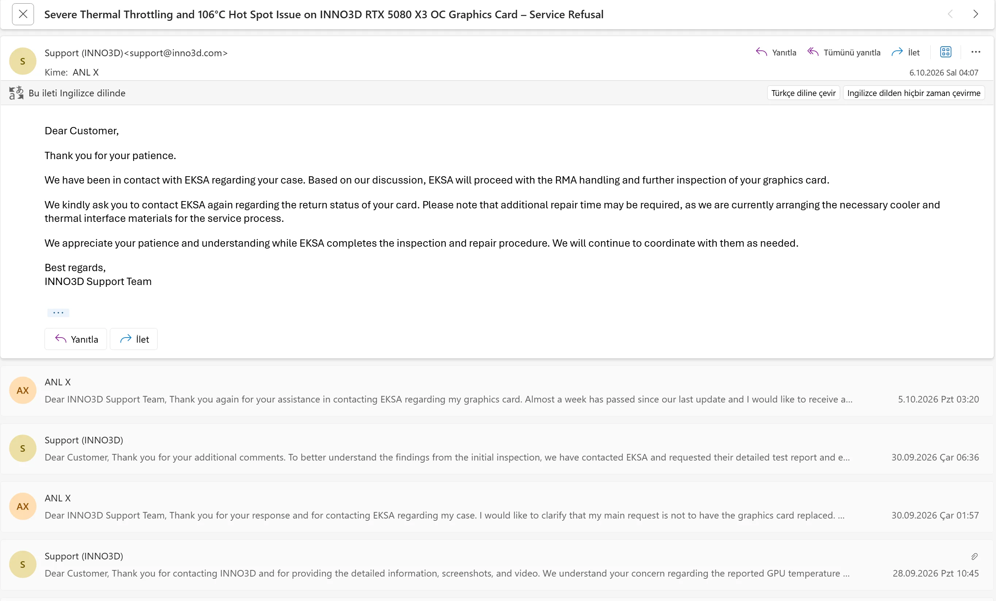Click AX avatar of 30.09.2026 01:57 message
This screenshot has height=601, width=996.
click(x=23, y=506)
